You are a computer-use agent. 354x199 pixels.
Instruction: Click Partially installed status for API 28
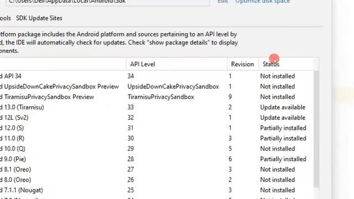(x=283, y=159)
